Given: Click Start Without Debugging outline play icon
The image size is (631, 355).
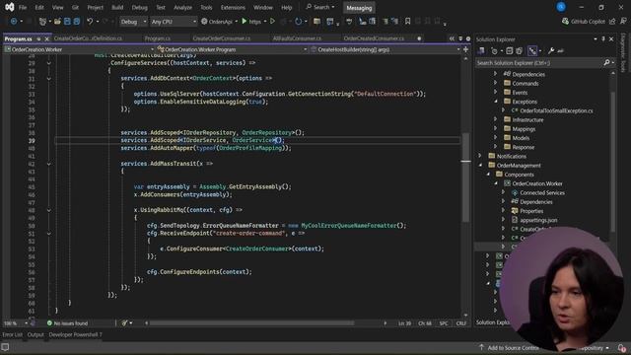Looking at the screenshot, I should (272, 22).
